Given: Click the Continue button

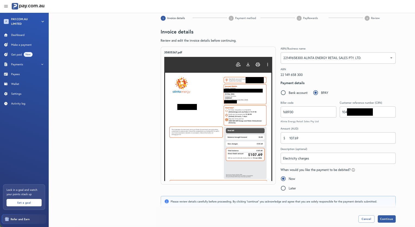Looking at the screenshot, I should pyautogui.click(x=386, y=219).
